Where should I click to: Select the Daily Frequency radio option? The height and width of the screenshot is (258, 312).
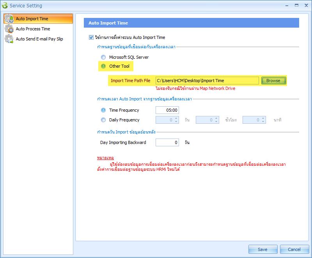pos(103,120)
